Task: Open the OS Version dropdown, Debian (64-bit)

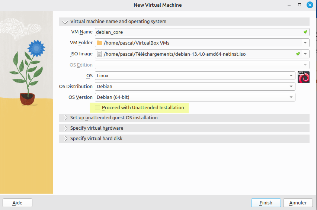Action: pyautogui.click(x=195, y=97)
